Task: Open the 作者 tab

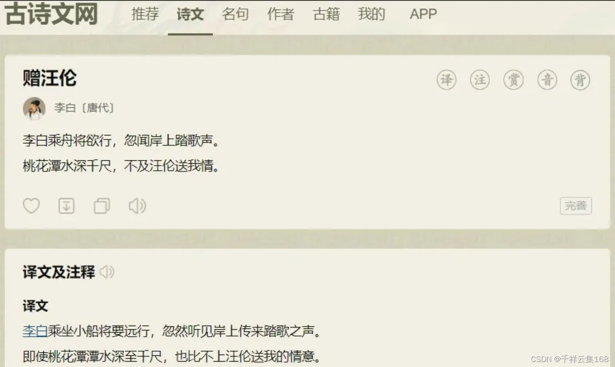Action: [281, 14]
